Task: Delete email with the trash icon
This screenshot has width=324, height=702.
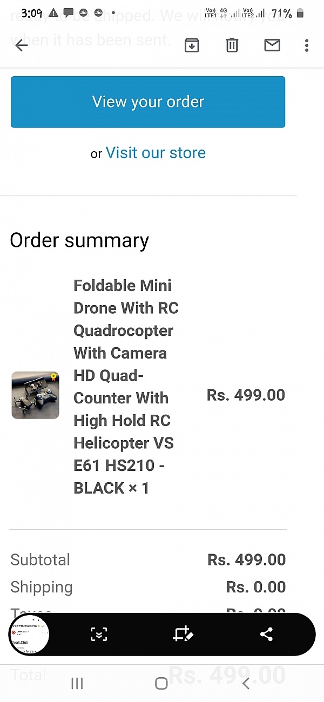Action: pyautogui.click(x=232, y=45)
